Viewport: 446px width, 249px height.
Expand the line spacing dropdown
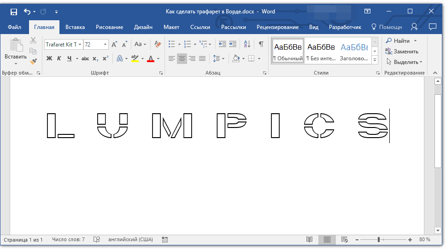point(223,58)
